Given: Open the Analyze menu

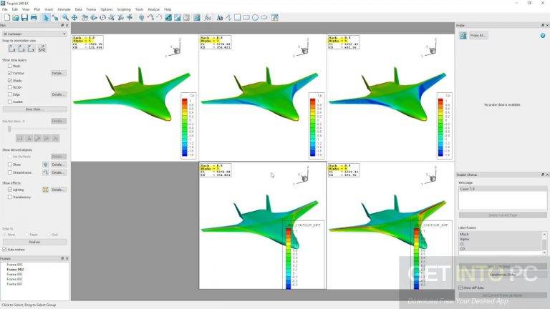Looking at the screenshot, I should pos(154,9).
